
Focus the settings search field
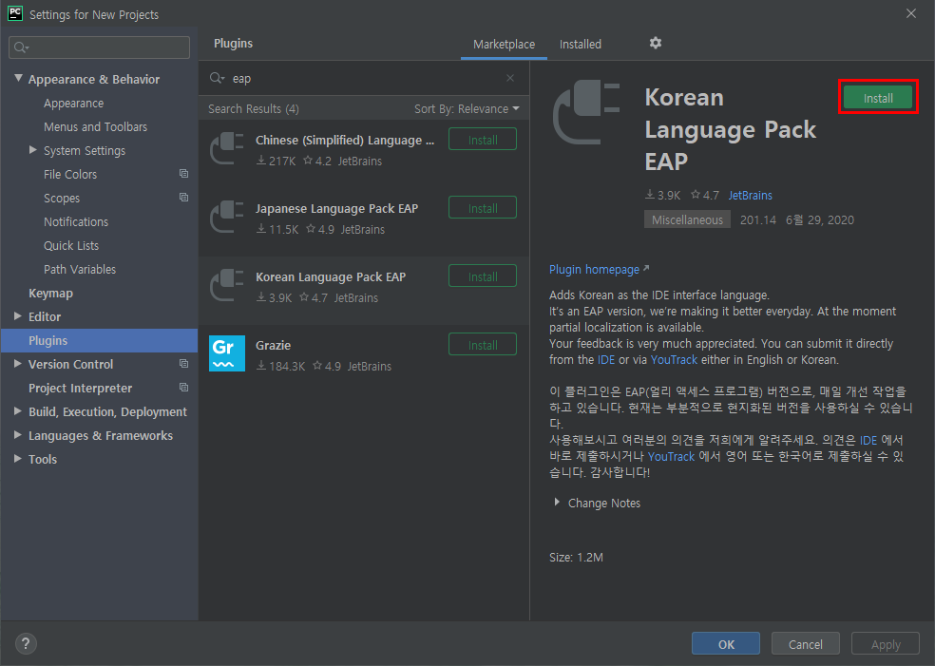pos(99,48)
